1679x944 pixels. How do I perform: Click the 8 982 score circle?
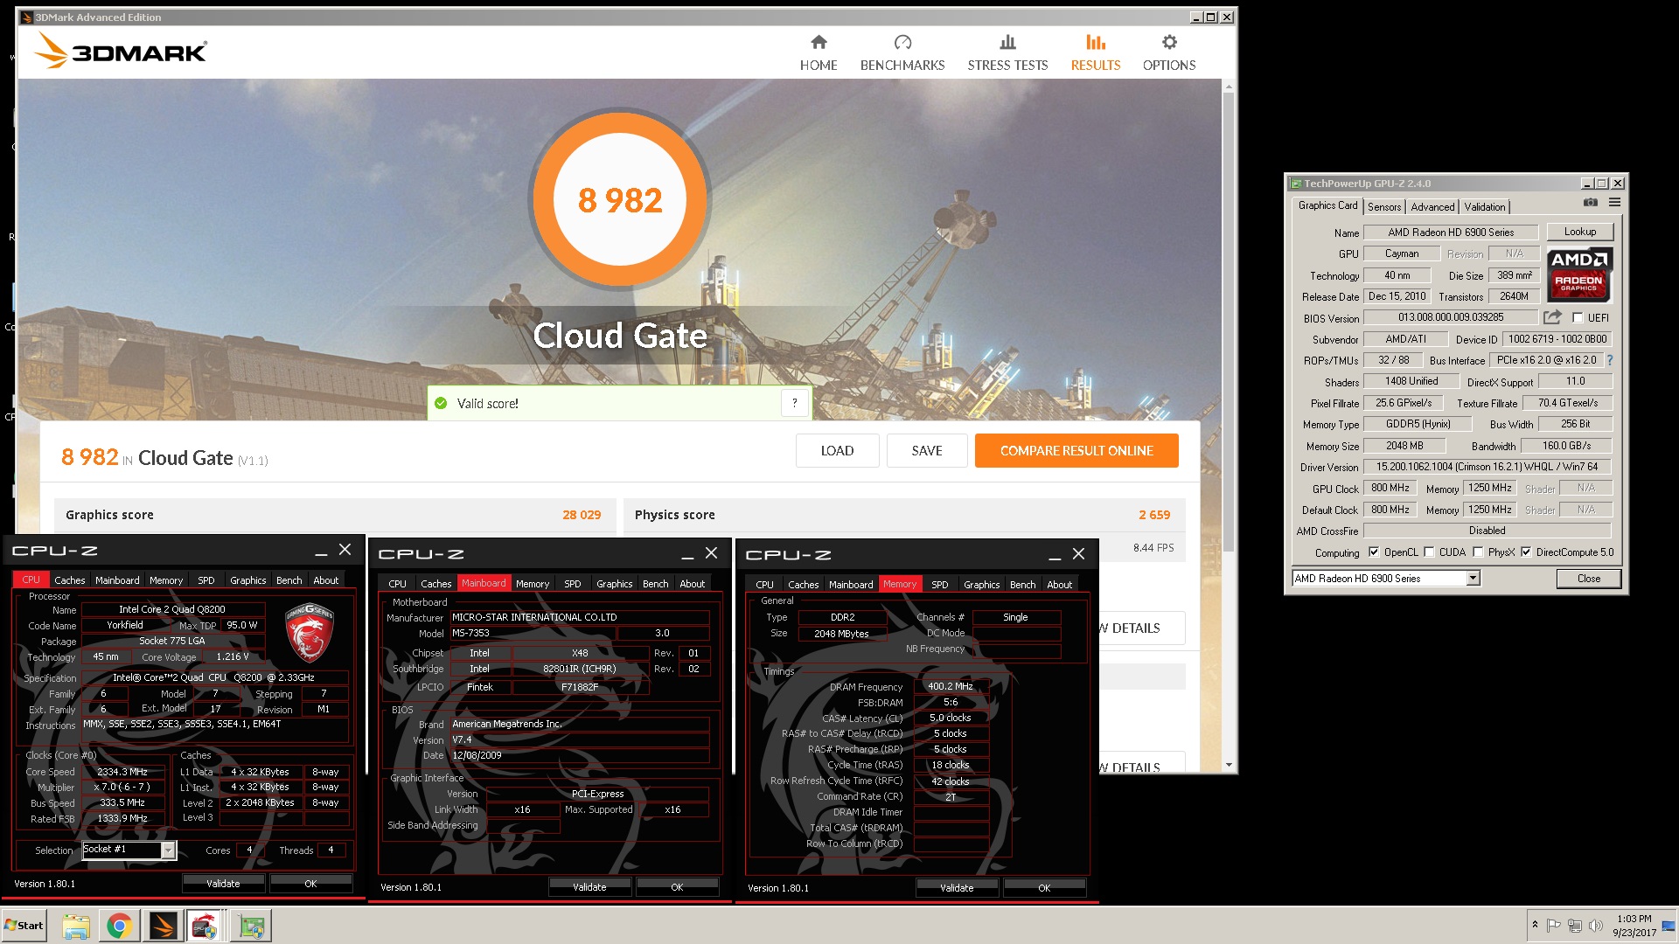coord(620,199)
